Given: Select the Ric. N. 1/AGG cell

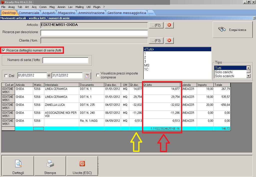Looking at the screenshot, I should [x=91, y=122].
